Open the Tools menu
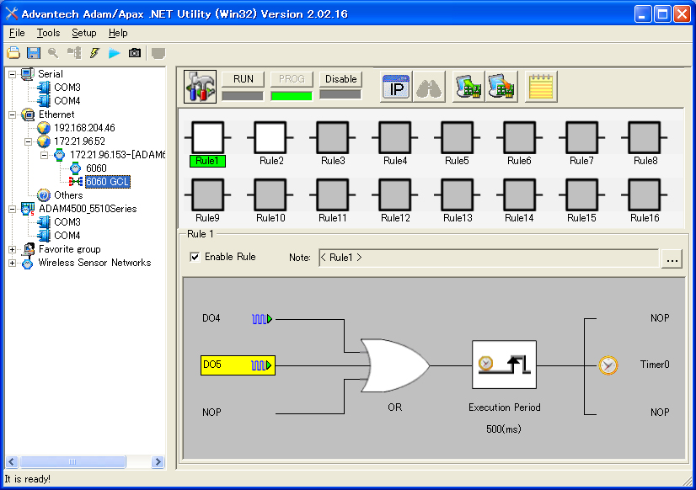Viewport: 696px width, 490px height. coord(48,34)
